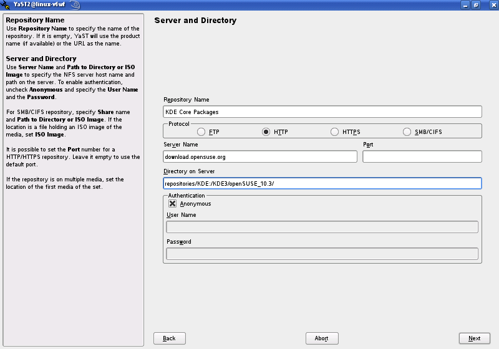
Task: Click the YaST title bar application icon
Action: [x=6, y=5]
